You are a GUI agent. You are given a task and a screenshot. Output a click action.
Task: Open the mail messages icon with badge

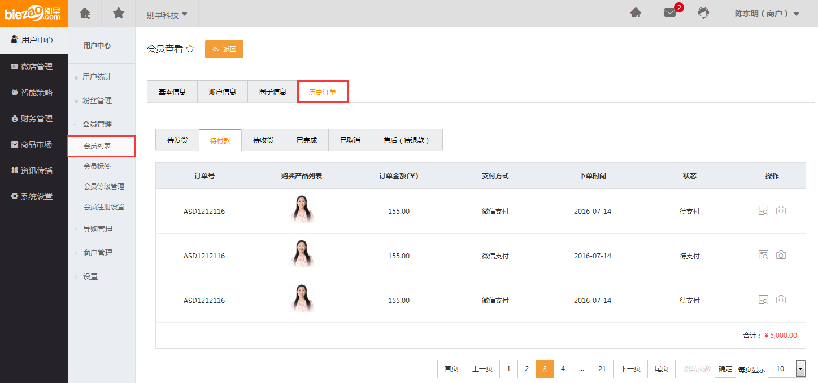[x=669, y=14]
